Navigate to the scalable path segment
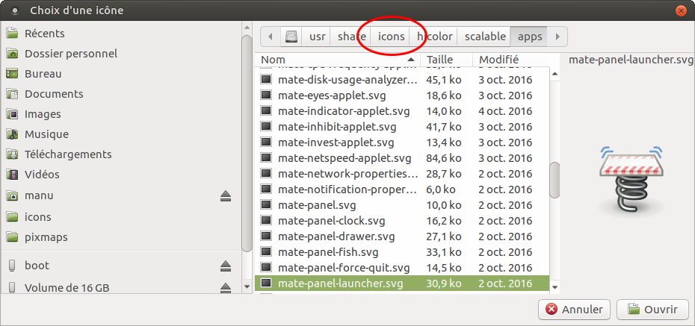The width and height of the screenshot is (695, 326). (485, 36)
